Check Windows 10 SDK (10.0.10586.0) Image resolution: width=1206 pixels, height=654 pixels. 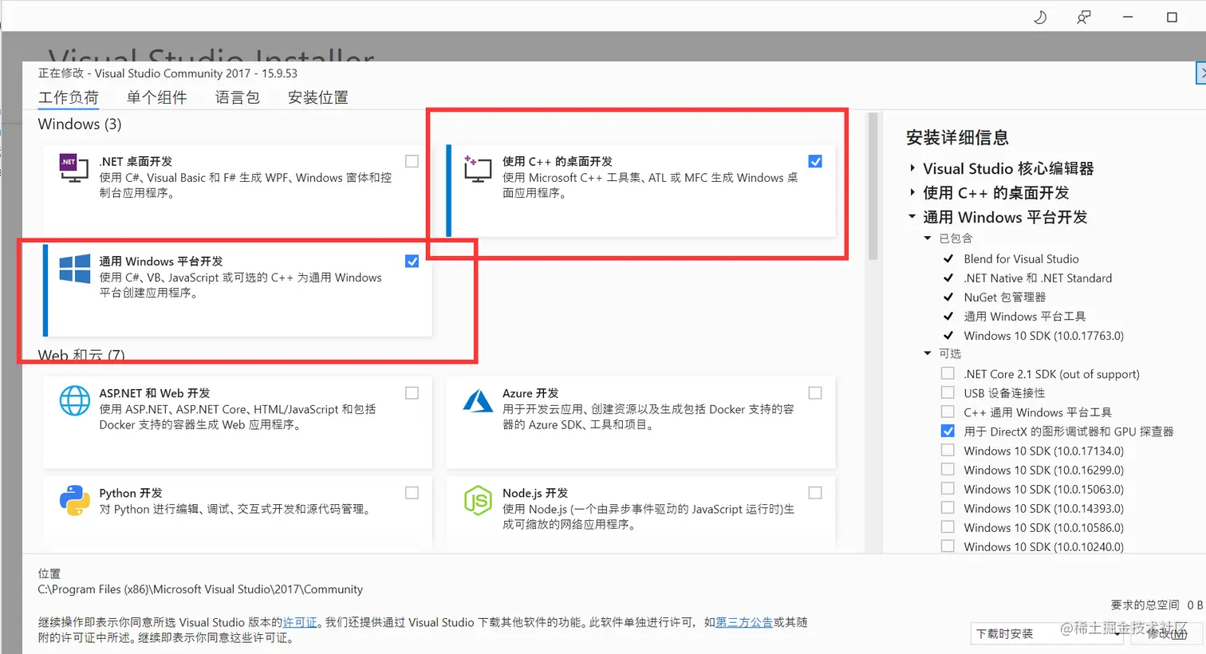948,527
